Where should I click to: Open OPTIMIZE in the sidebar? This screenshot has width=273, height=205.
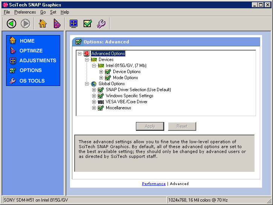pos(31,50)
